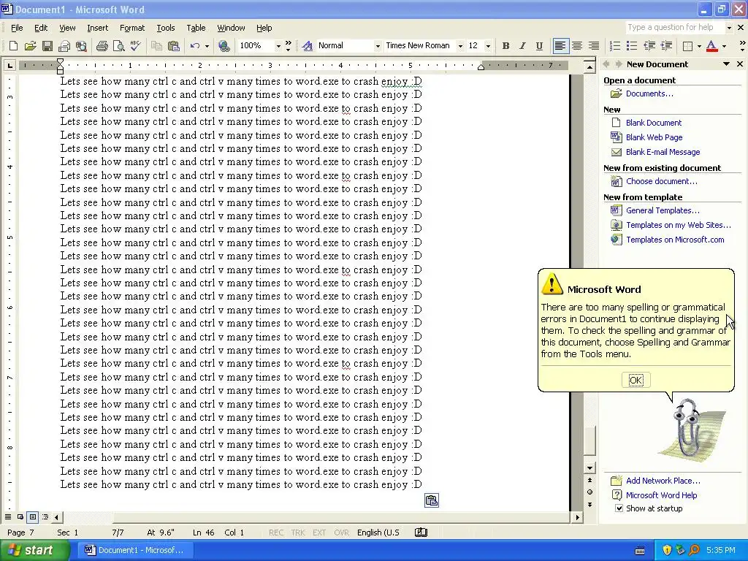Viewport: 748px width, 561px height.
Task: Apply the red Font Color swatch
Action: [x=711, y=46]
